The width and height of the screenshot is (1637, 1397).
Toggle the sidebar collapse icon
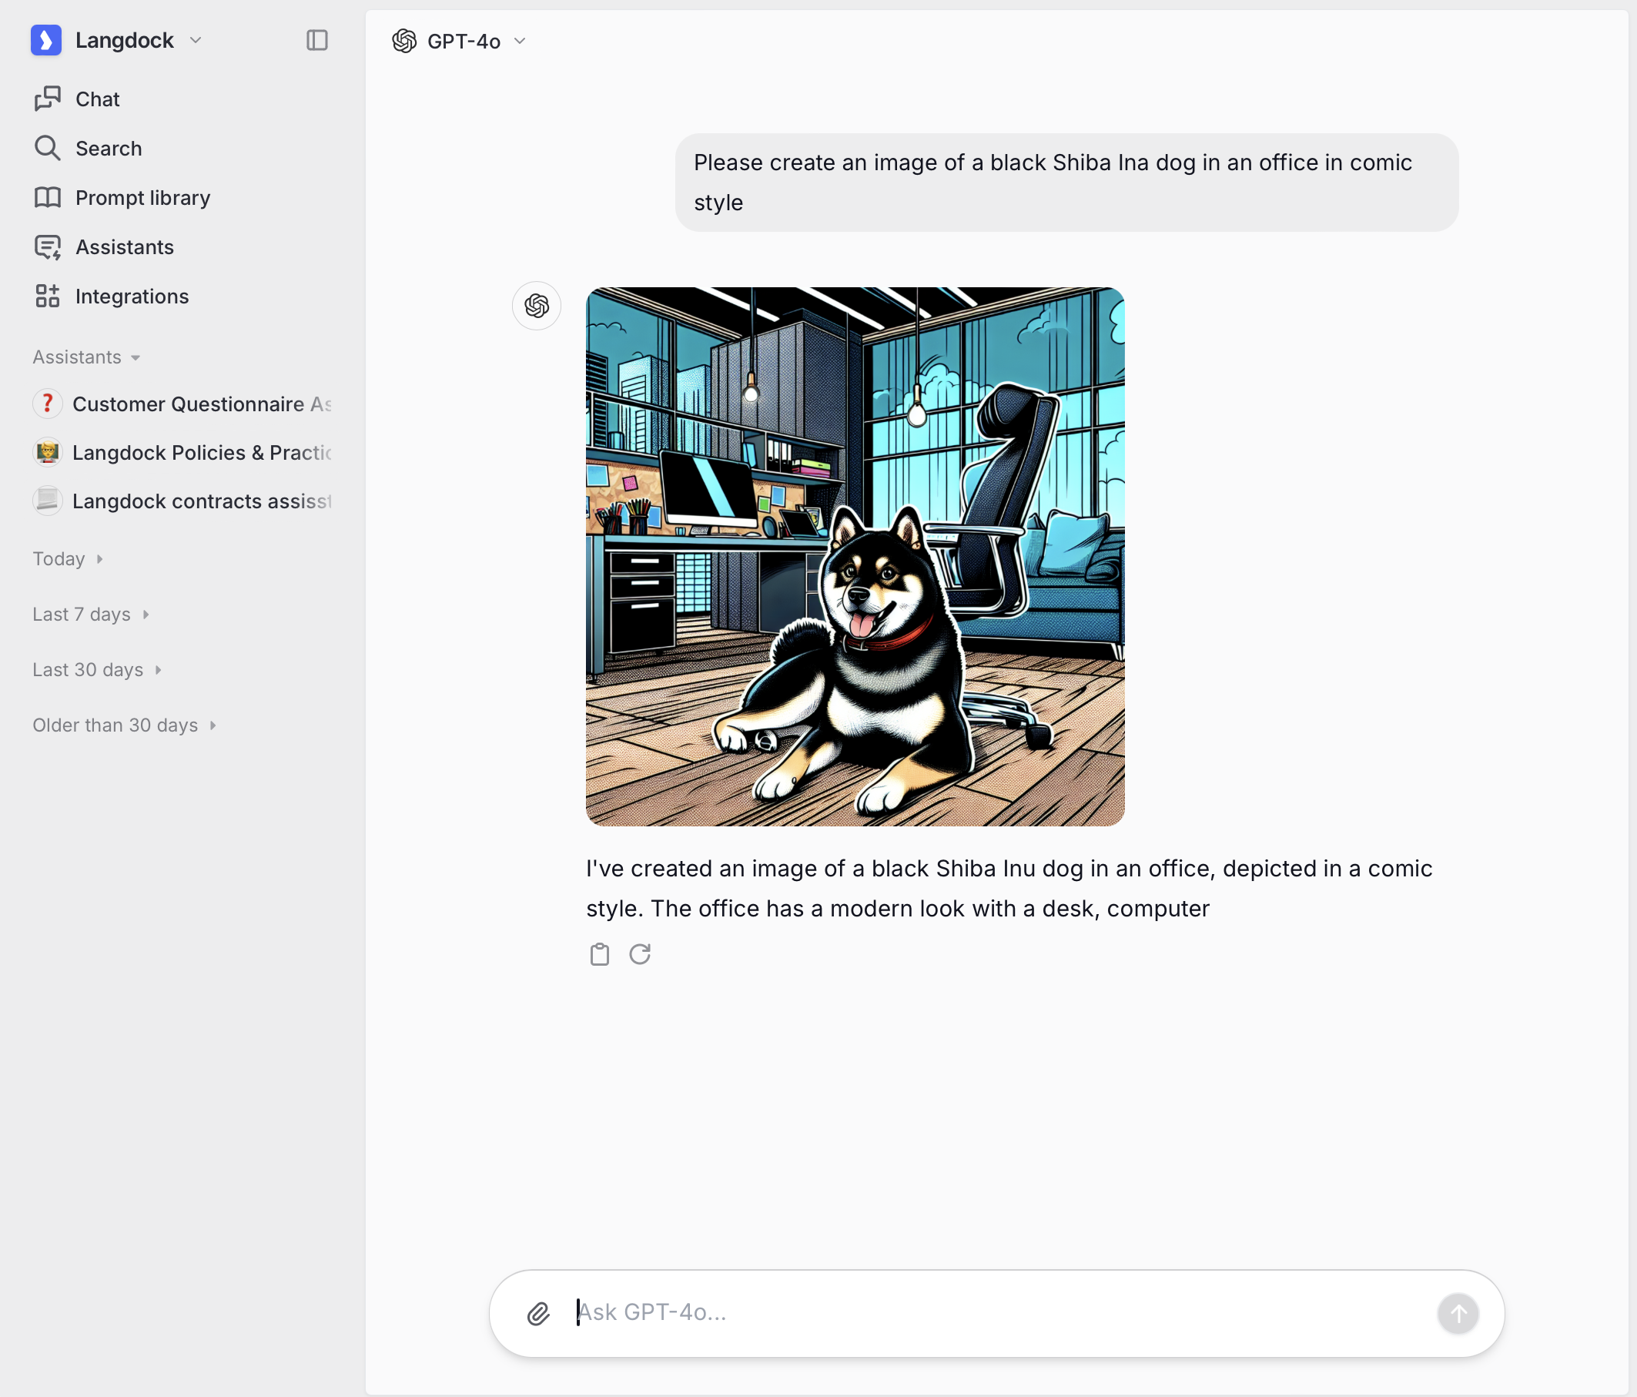(x=316, y=40)
